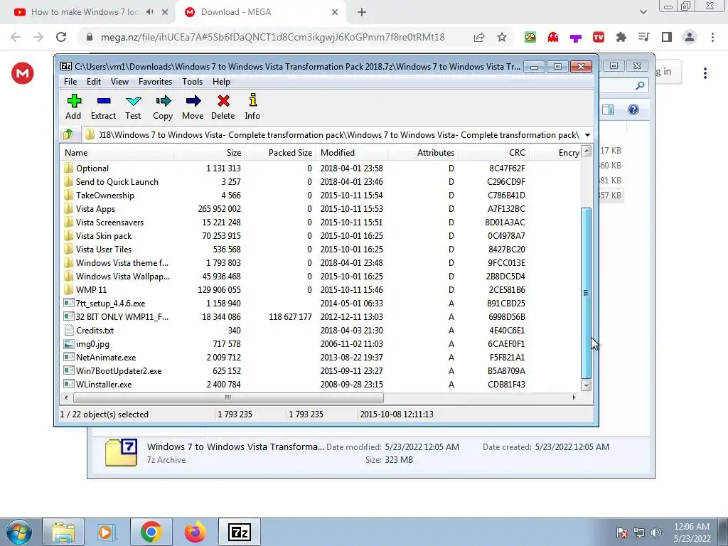The image size is (728, 546).
Task: Select the Send to Quick Launch folder
Action: (117, 182)
